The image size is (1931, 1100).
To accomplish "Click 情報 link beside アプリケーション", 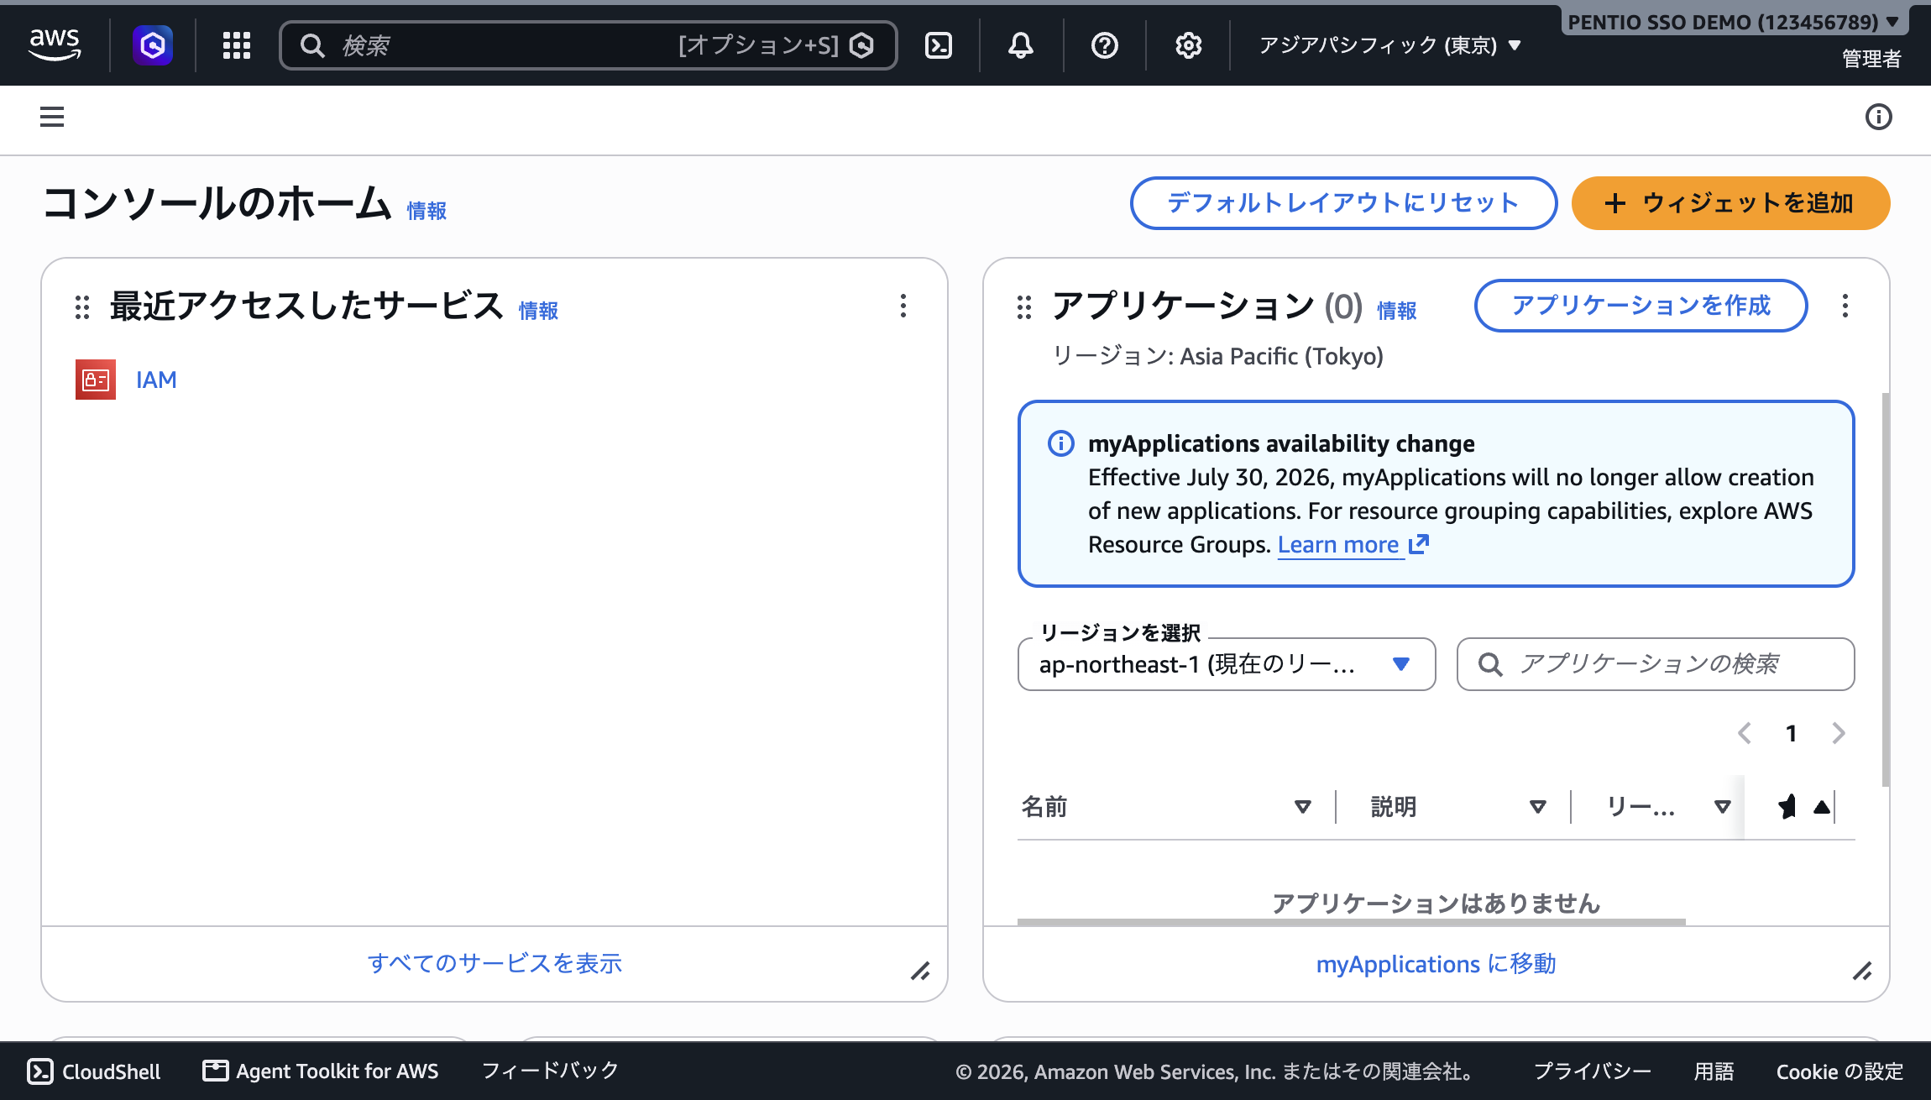I will pyautogui.click(x=1397, y=311).
